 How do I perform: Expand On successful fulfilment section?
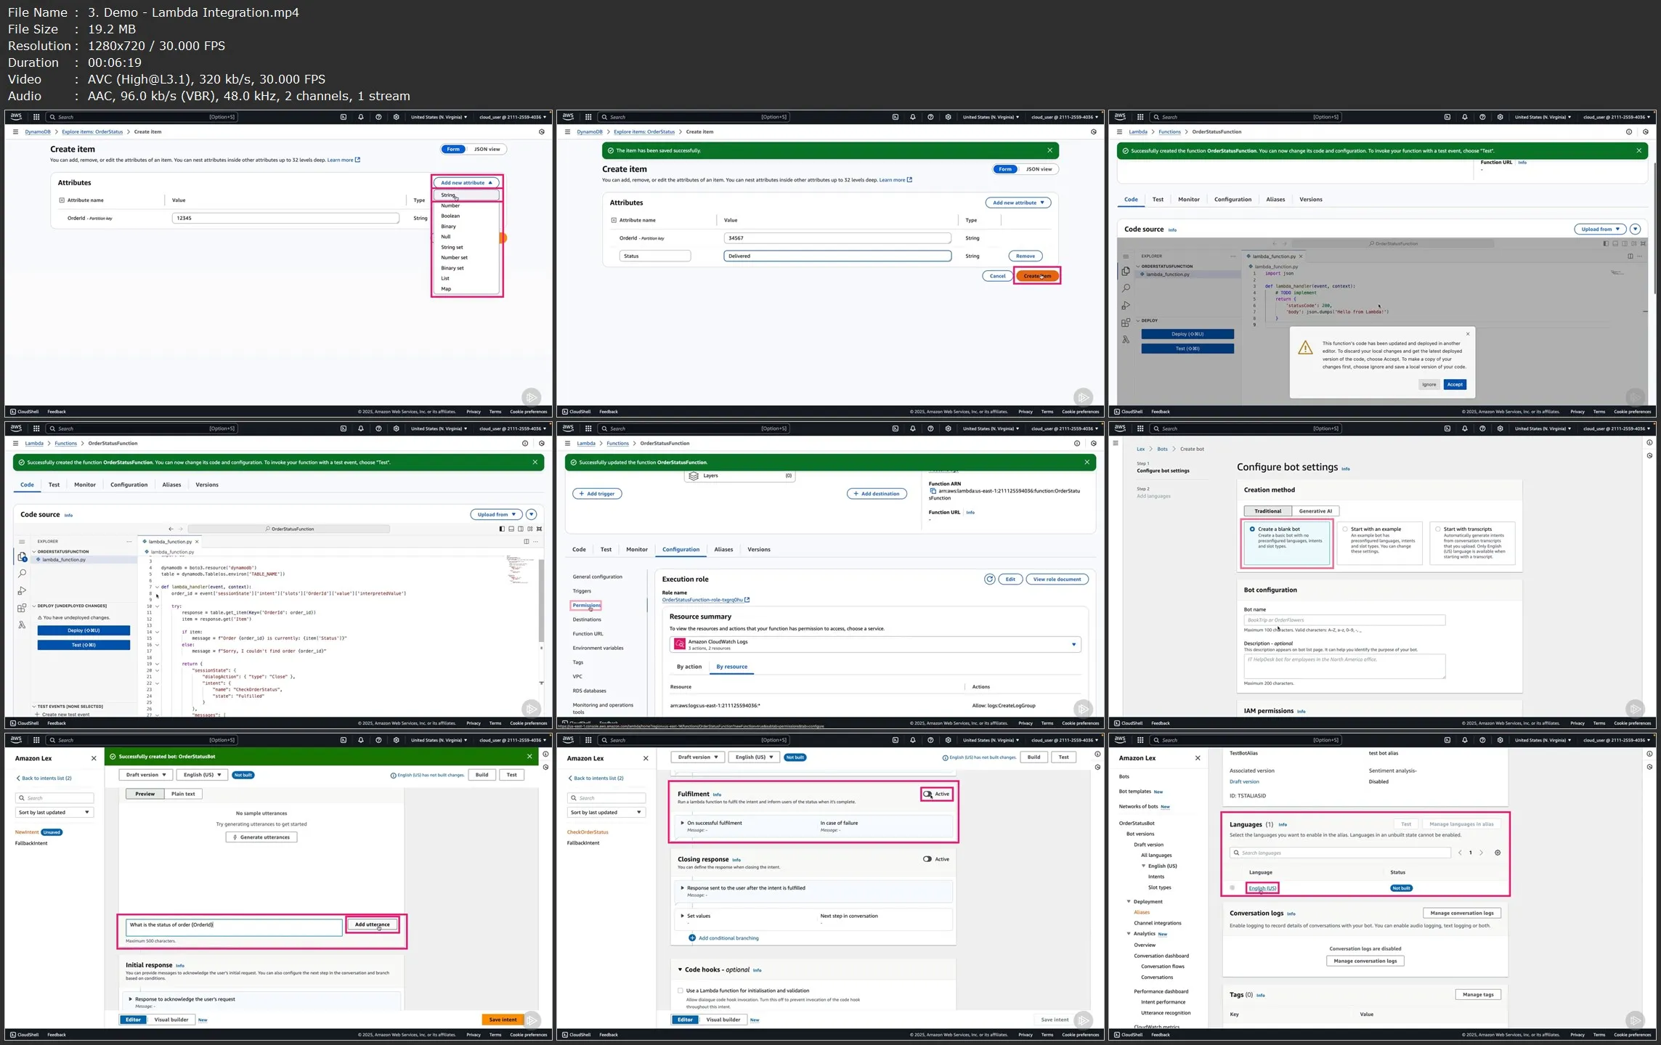(x=682, y=823)
